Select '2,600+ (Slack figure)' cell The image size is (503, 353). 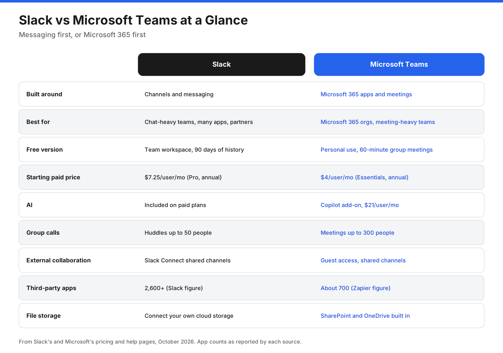point(174,288)
